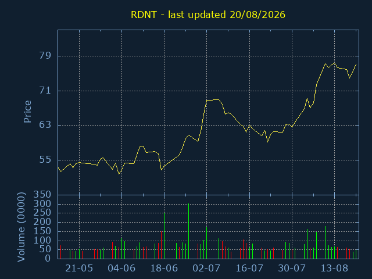372x279 pixels.
Task: Click the Price axis title
Action: pos(27,112)
